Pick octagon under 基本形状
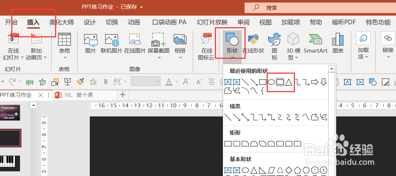Screen dimensions: 396x176 pyautogui.click(x=324, y=170)
